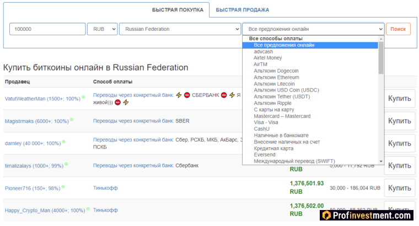The image size is (419, 226).
Task: Choose Eversend payment option
Action: [x=265, y=154]
